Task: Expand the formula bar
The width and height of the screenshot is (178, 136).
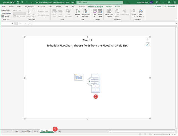Action: click(x=176, y=24)
